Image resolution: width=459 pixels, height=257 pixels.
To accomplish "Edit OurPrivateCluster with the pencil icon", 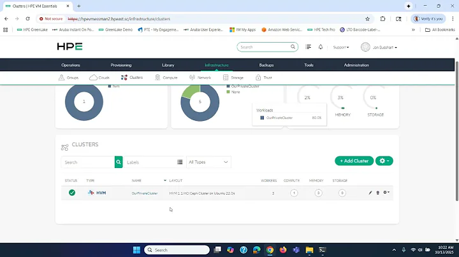I will pyautogui.click(x=370, y=193).
